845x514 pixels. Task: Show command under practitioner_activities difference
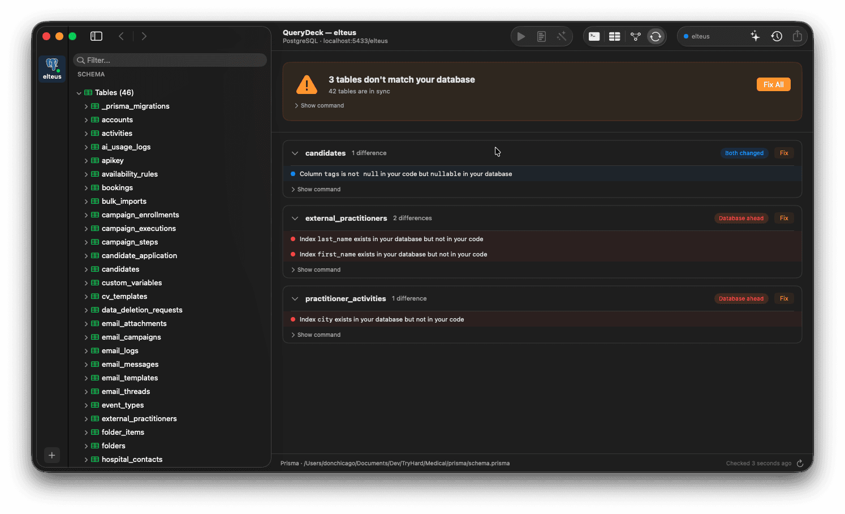coord(316,335)
